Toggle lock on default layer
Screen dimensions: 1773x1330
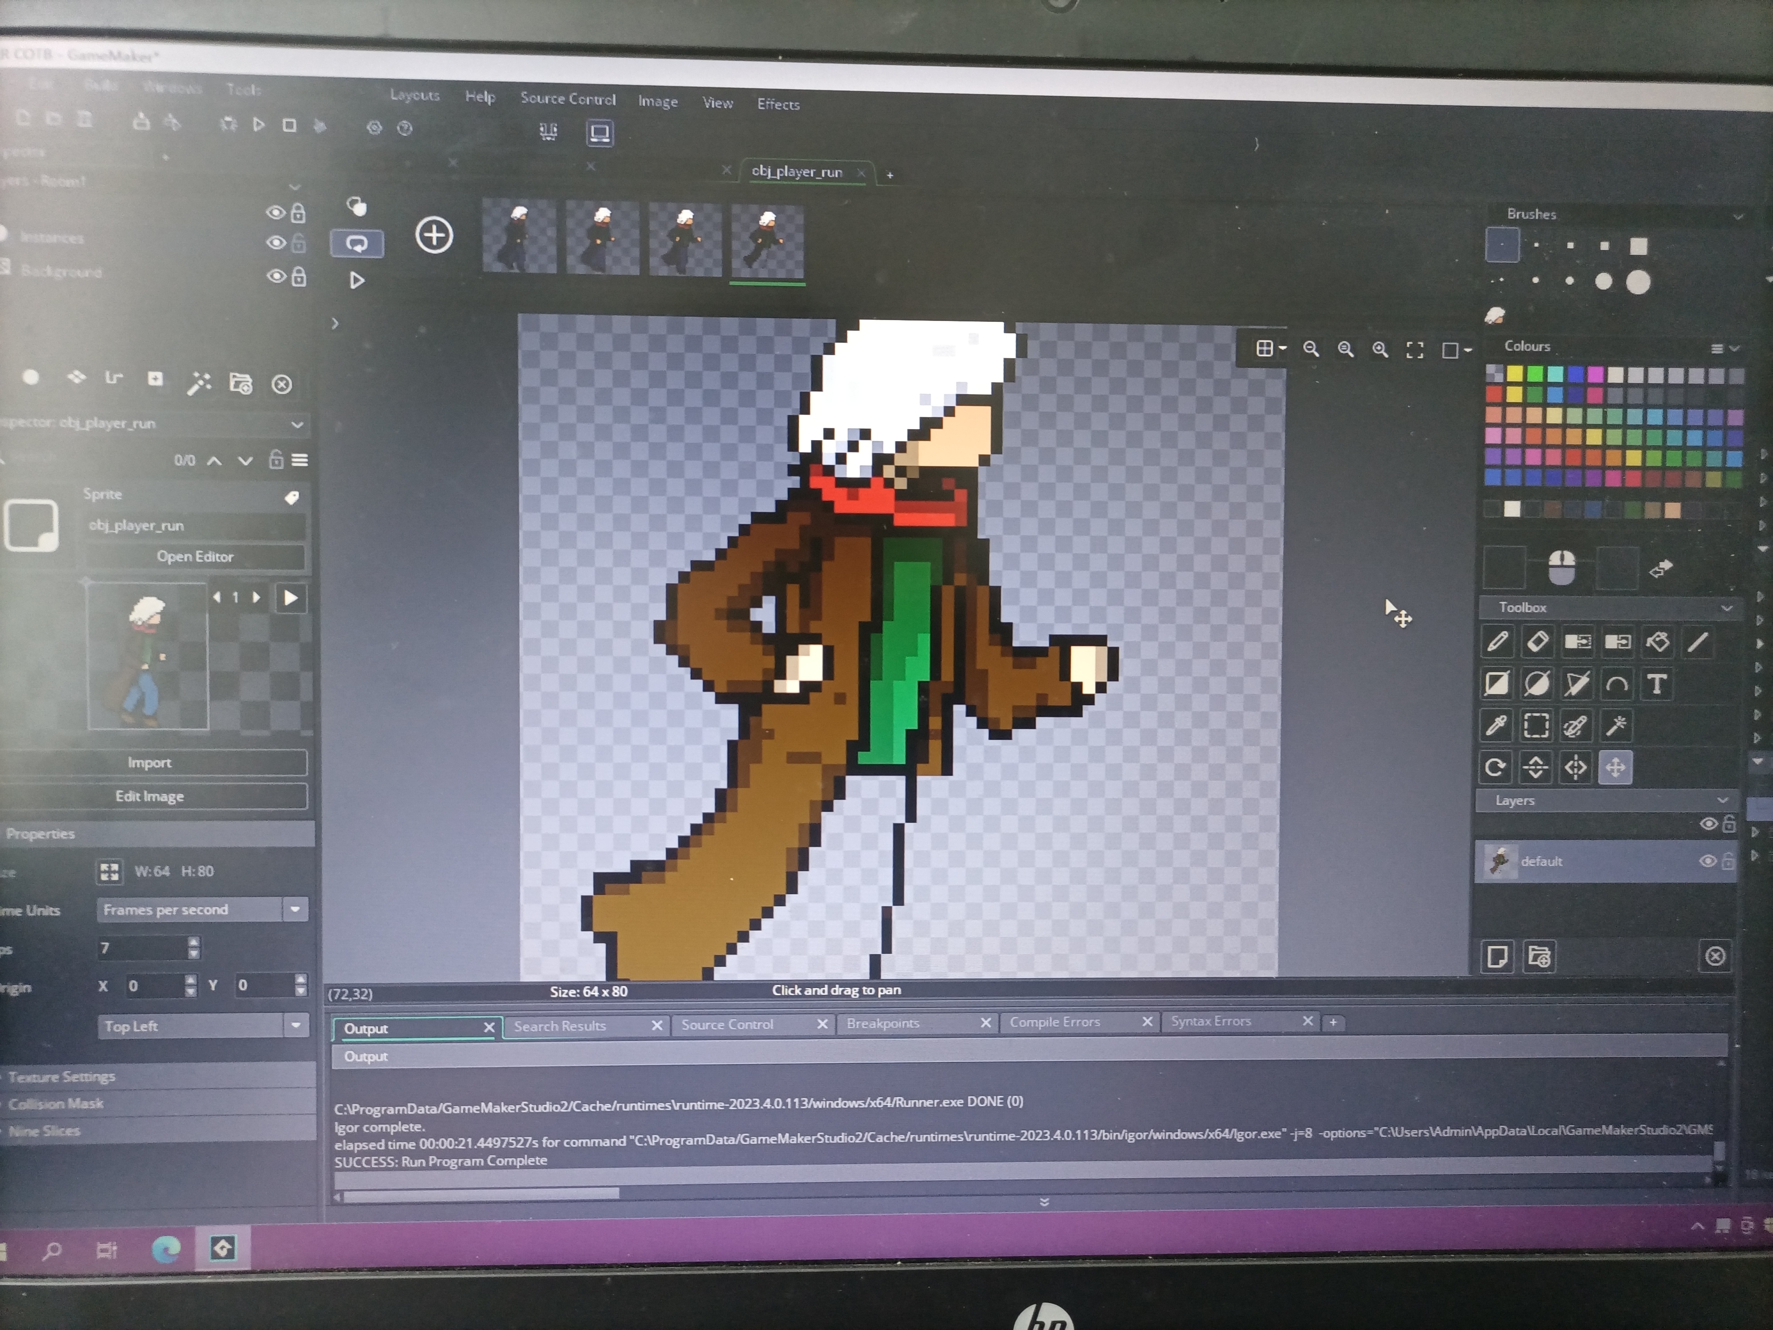1727,861
